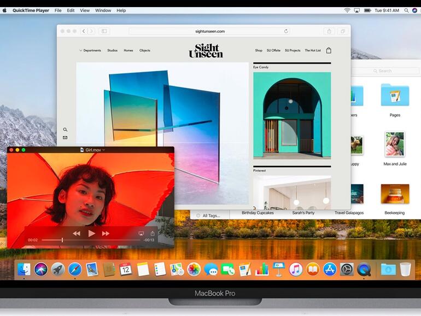The height and width of the screenshot is (316, 421).
Task: Open Finder from the Dock
Action: (24, 270)
